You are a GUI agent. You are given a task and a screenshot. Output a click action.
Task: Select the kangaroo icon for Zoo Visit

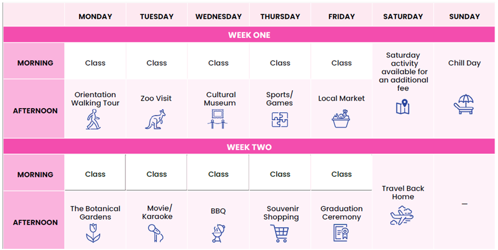tap(156, 119)
